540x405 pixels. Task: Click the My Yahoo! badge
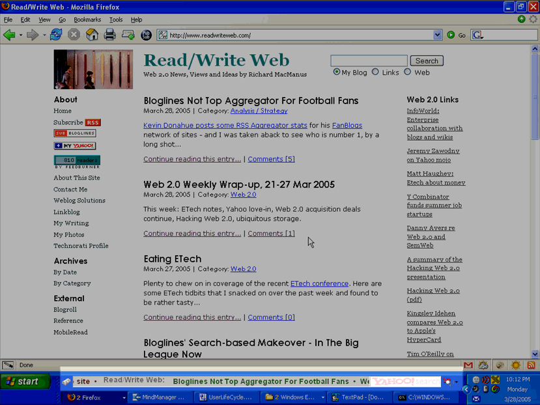point(75,146)
